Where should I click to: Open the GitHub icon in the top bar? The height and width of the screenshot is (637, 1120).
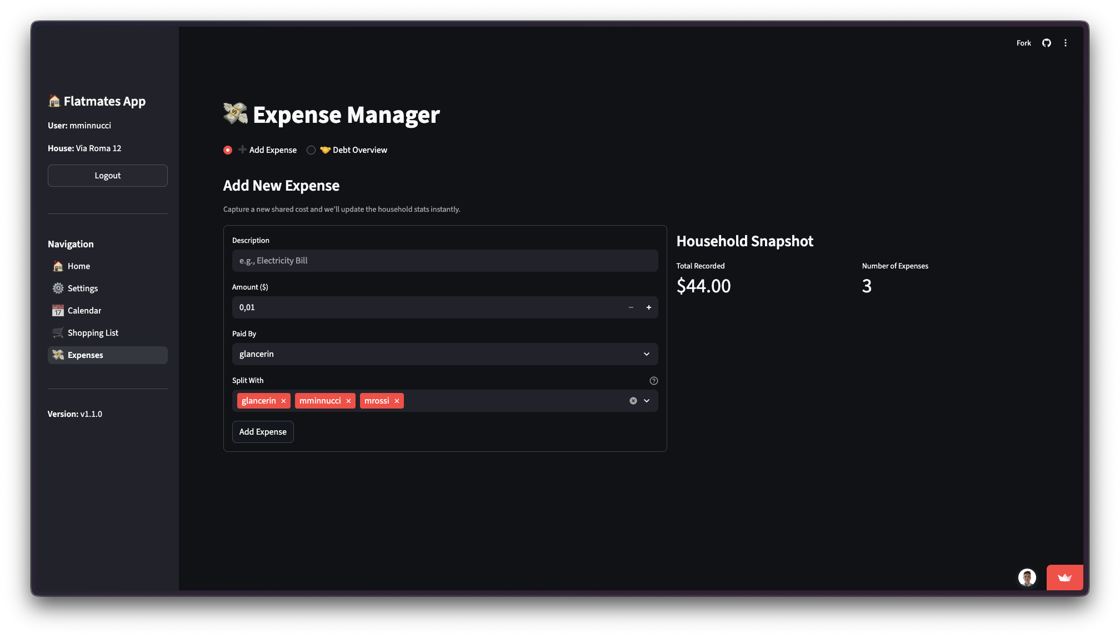tap(1047, 42)
